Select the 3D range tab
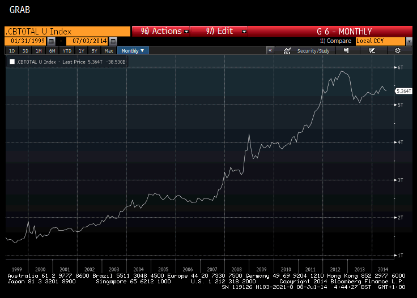Screen dimensions: 417x298 (x=25, y=51)
